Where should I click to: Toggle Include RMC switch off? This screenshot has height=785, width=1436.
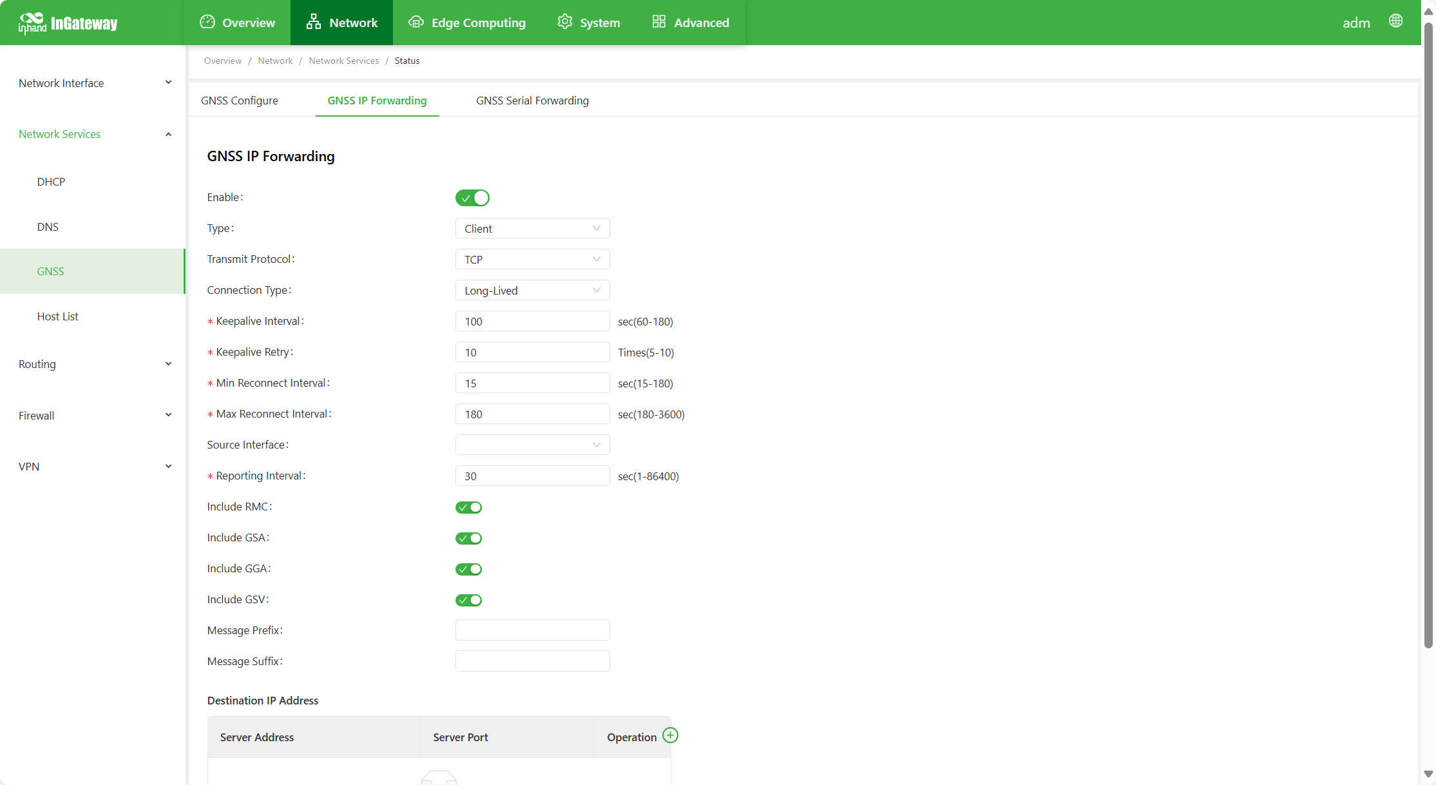(468, 507)
